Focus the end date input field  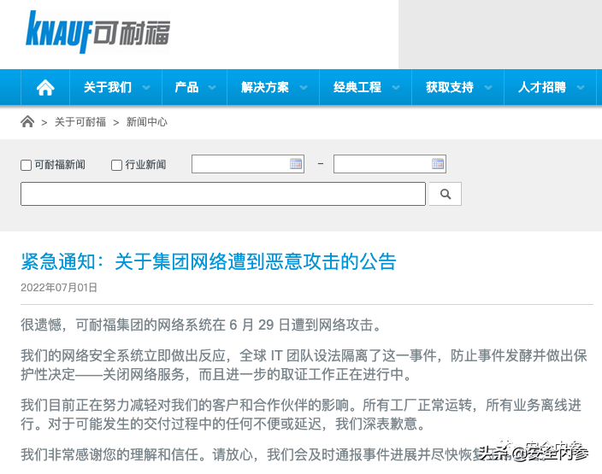390,164
